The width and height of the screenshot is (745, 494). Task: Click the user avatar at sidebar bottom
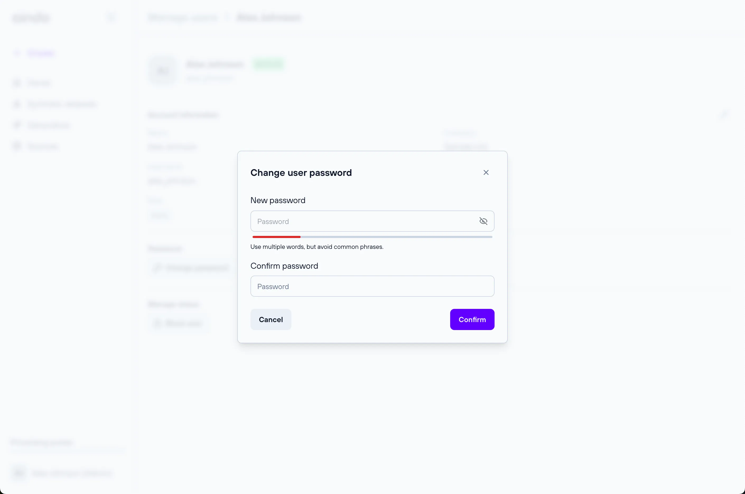[x=19, y=473]
